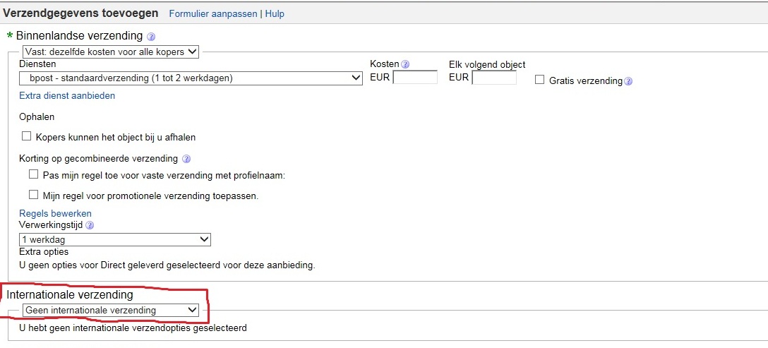Open the '1 werkdag' processing time dropdown

pyautogui.click(x=115, y=239)
